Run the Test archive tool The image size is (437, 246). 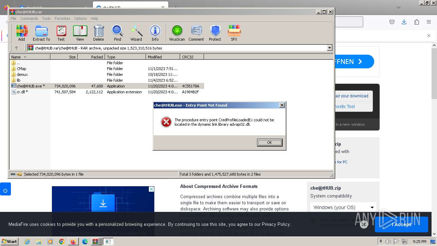tap(61, 33)
